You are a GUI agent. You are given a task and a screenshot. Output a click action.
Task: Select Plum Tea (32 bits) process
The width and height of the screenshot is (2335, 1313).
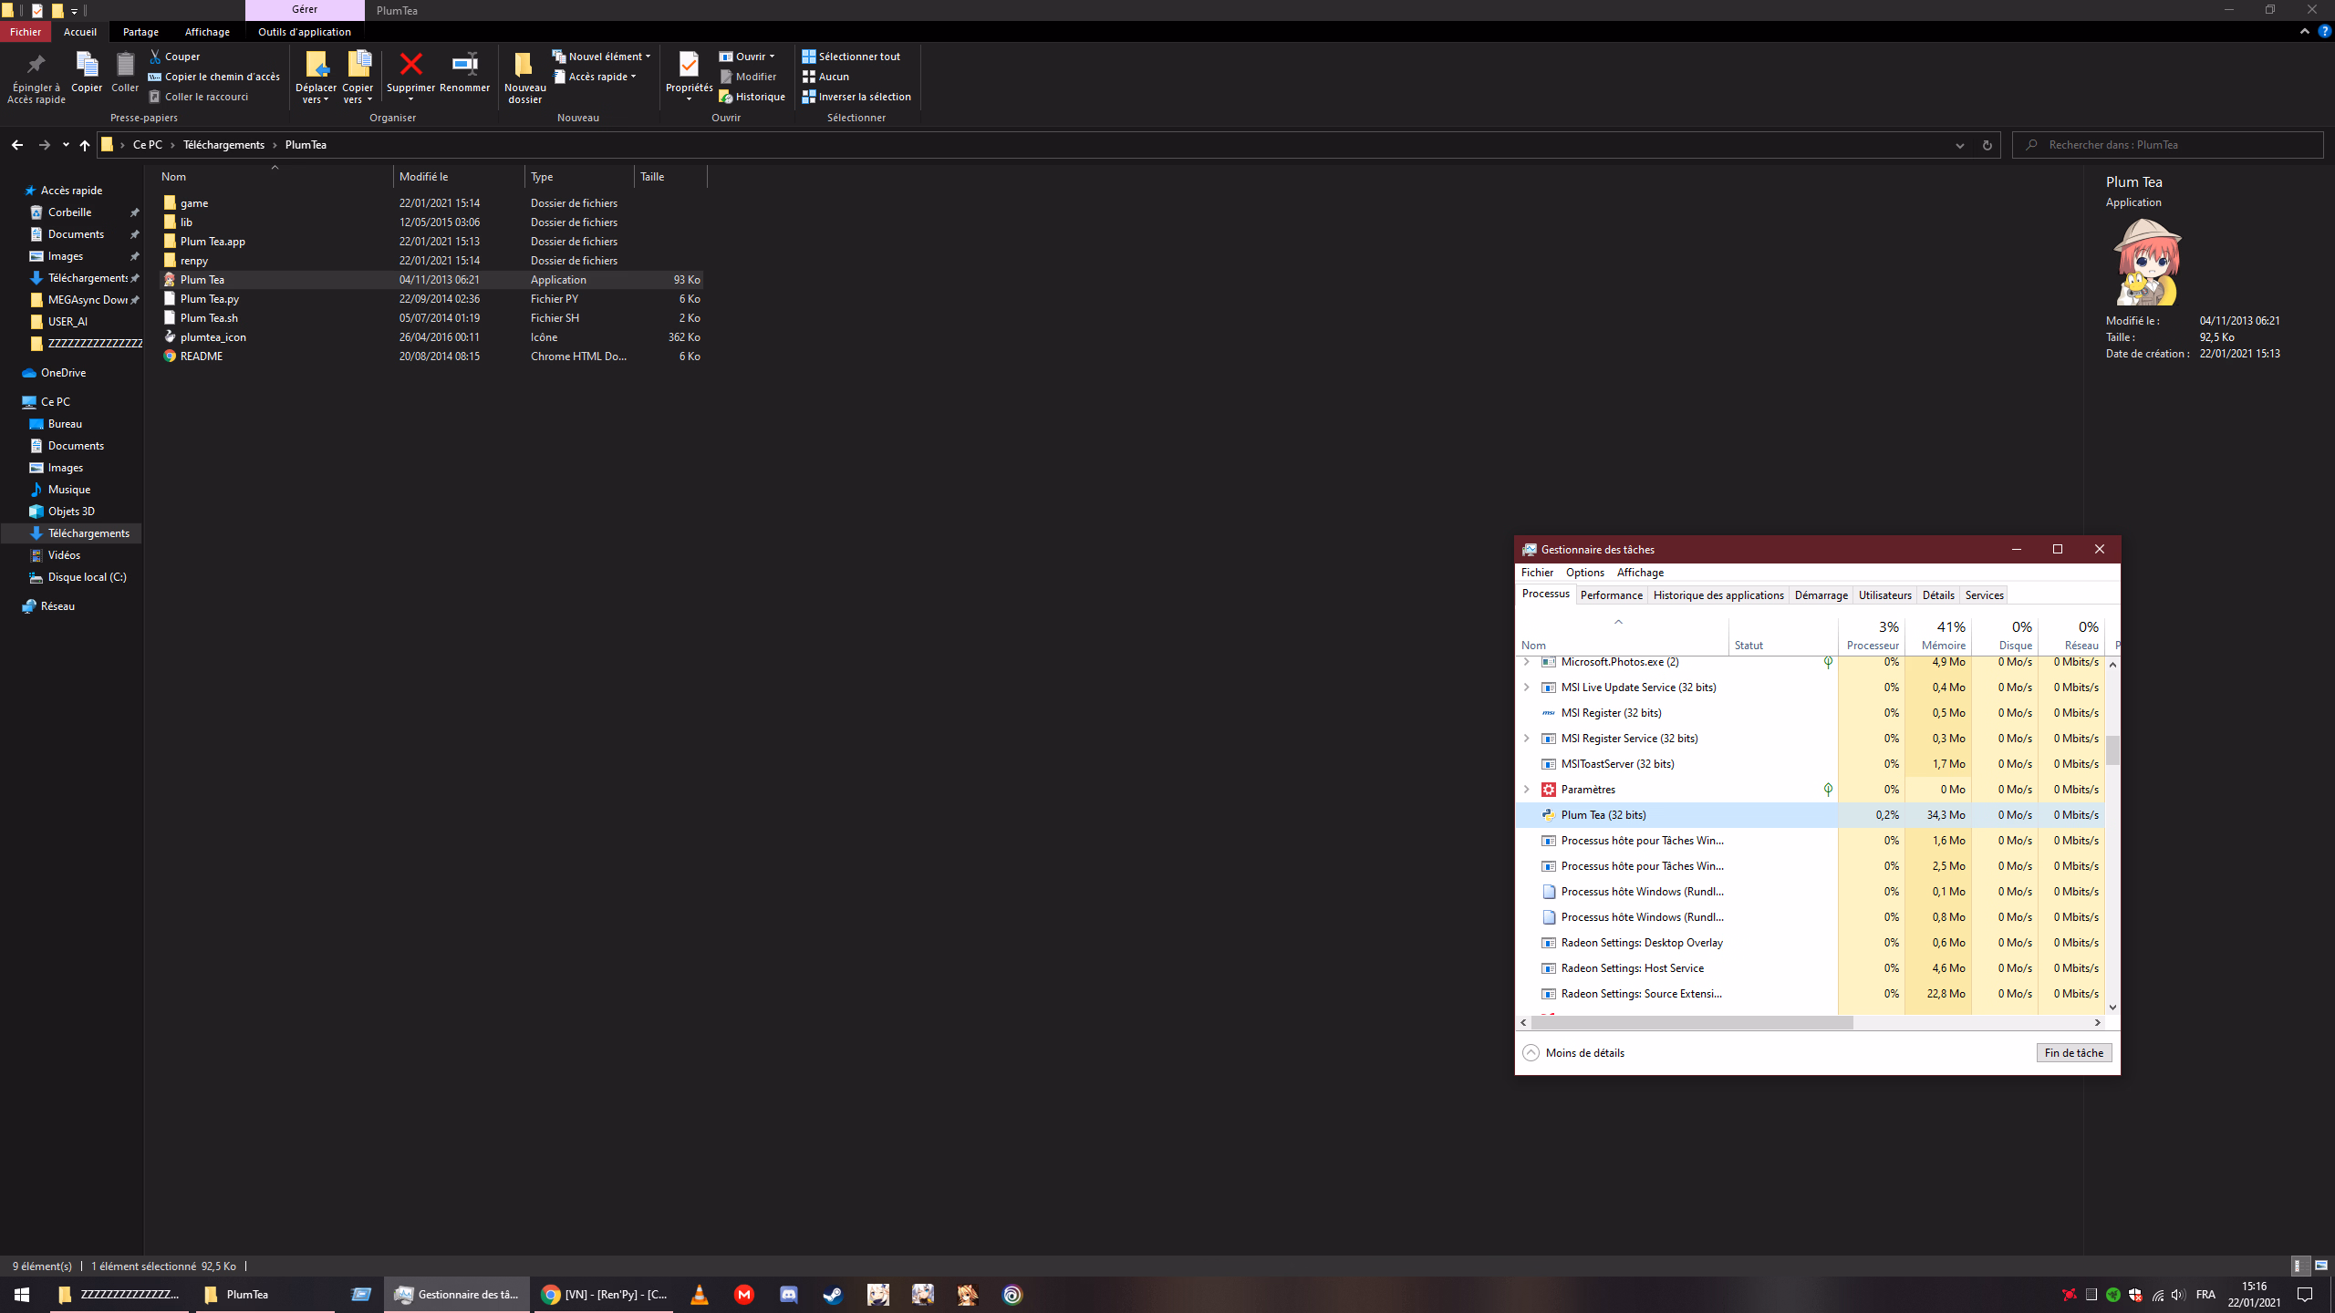pos(1810,815)
